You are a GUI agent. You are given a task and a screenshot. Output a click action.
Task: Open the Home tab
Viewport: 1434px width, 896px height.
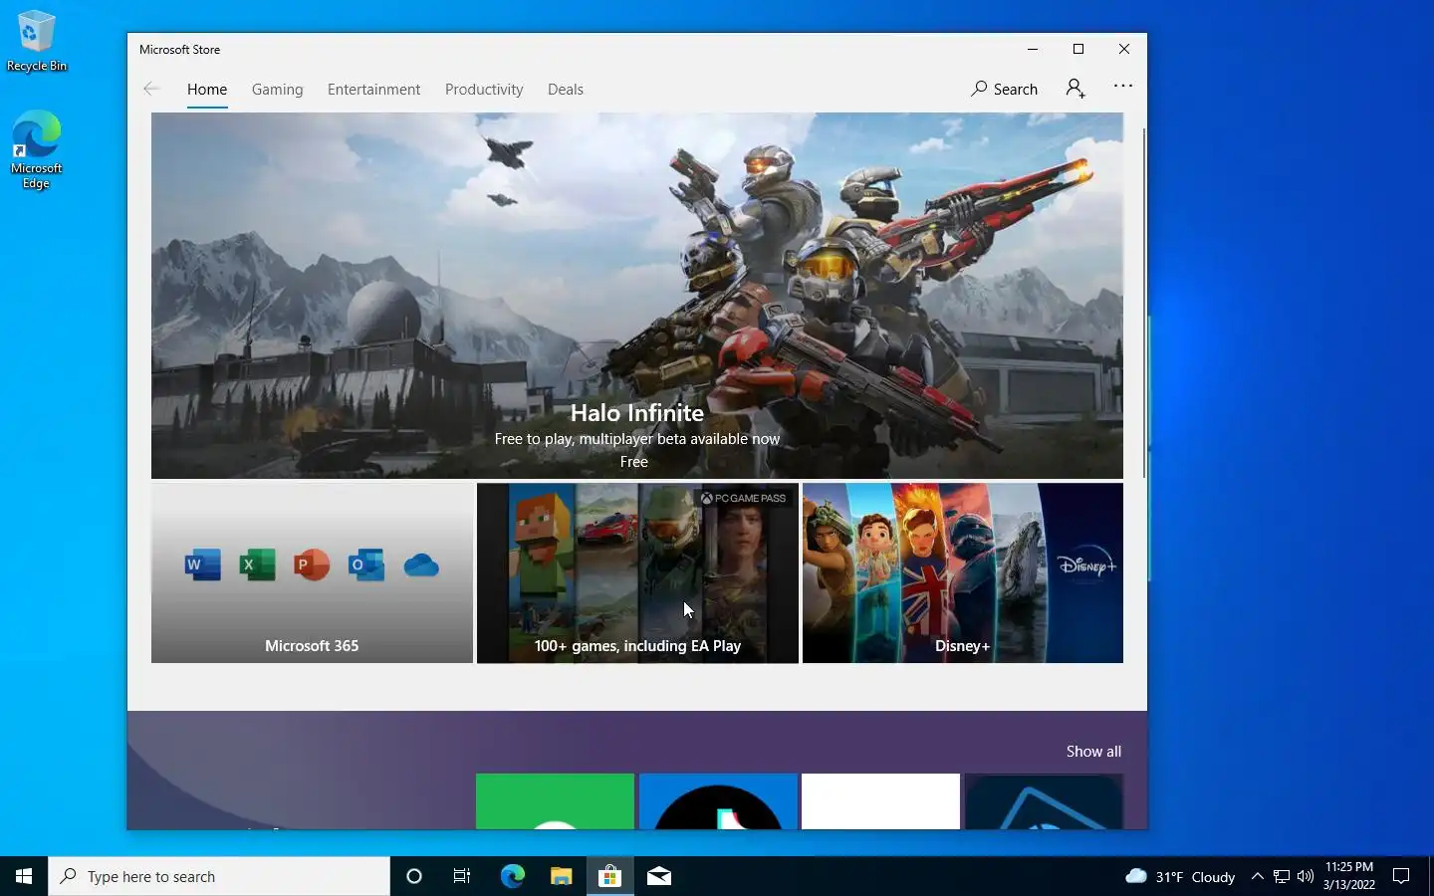pos(207,90)
